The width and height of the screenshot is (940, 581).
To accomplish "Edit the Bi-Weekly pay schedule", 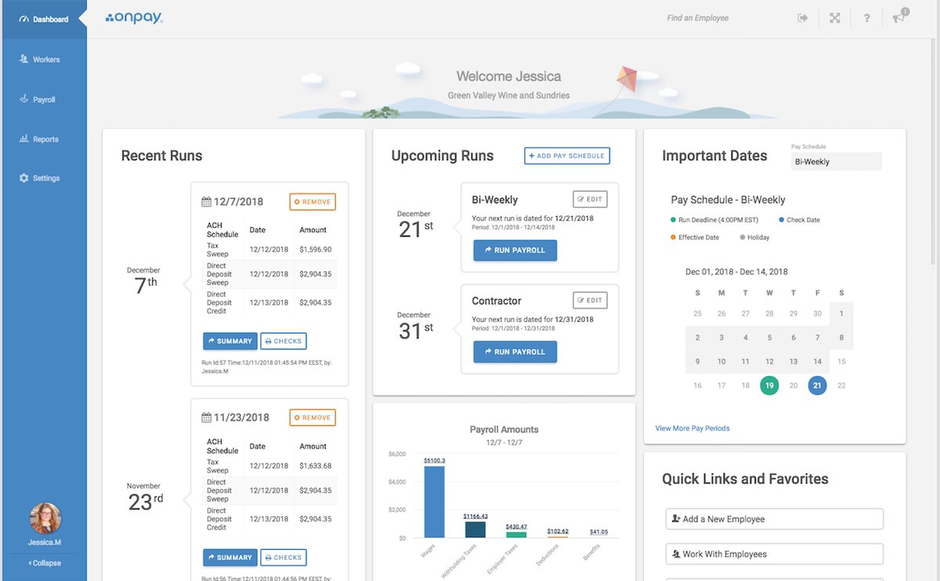I will (590, 199).
